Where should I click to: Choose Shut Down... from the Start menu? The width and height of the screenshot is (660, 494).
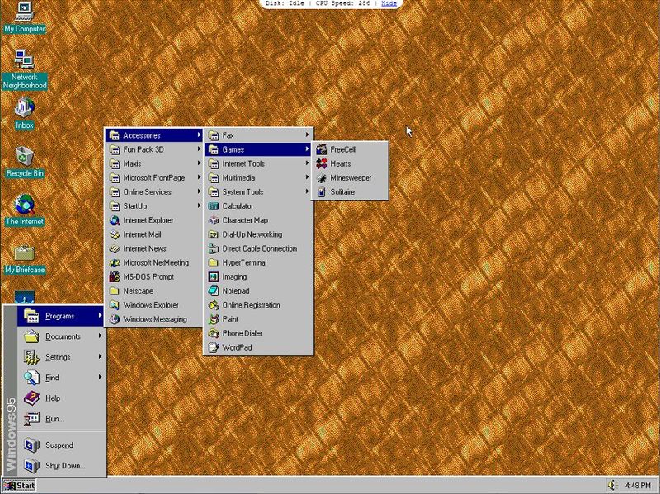(x=61, y=466)
